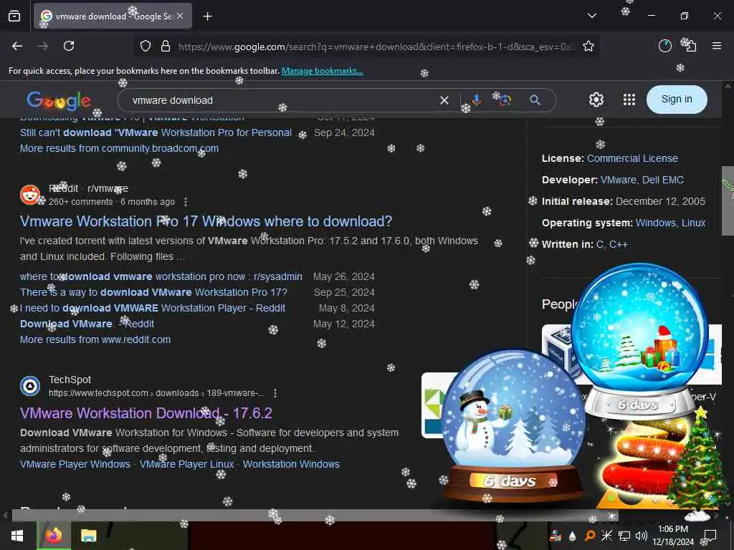734x550 pixels.
Task: Open File Explorer from the taskbar
Action: (88, 536)
